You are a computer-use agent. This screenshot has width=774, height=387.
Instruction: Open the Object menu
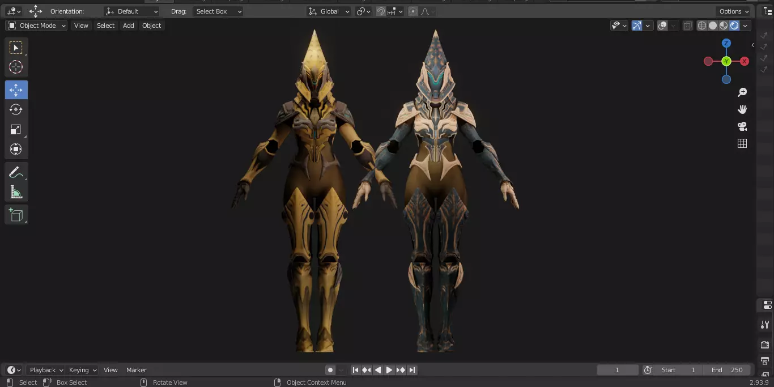(x=152, y=25)
